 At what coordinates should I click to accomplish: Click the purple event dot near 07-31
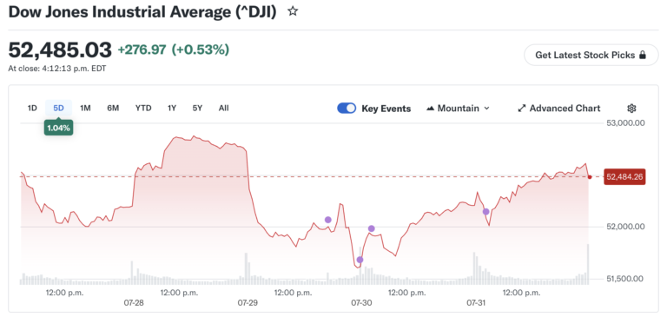pyautogui.click(x=485, y=211)
